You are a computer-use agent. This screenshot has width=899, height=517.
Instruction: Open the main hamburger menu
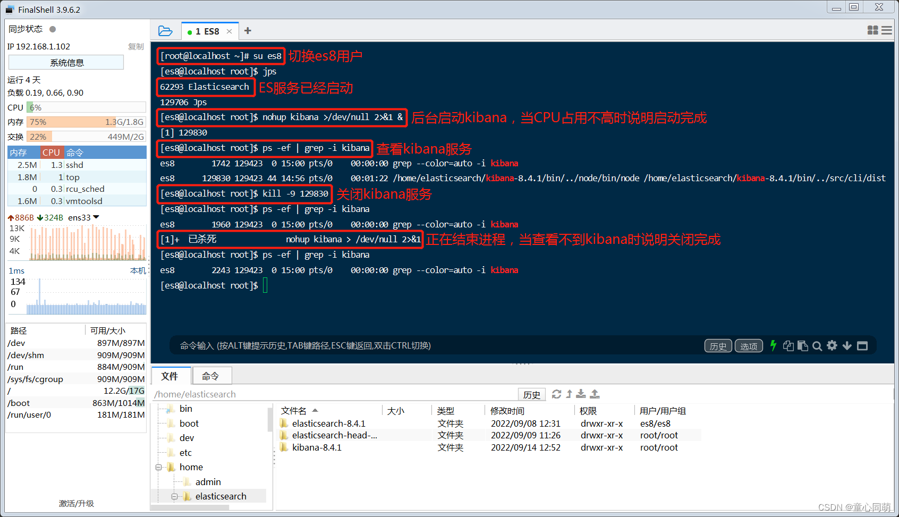point(887,30)
